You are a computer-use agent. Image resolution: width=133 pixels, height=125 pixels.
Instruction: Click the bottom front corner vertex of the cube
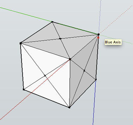69,107
